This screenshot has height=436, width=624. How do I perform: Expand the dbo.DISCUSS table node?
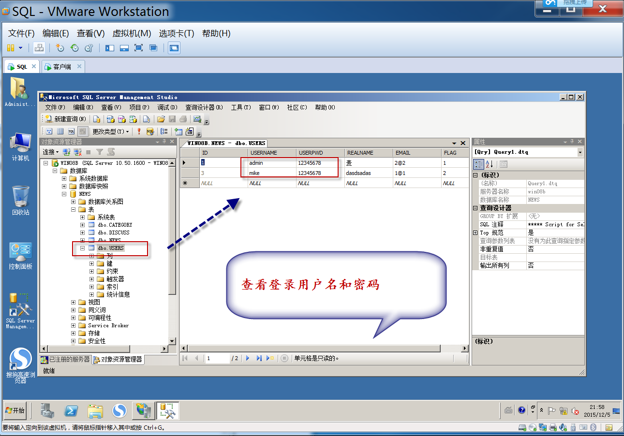pyautogui.click(x=83, y=233)
